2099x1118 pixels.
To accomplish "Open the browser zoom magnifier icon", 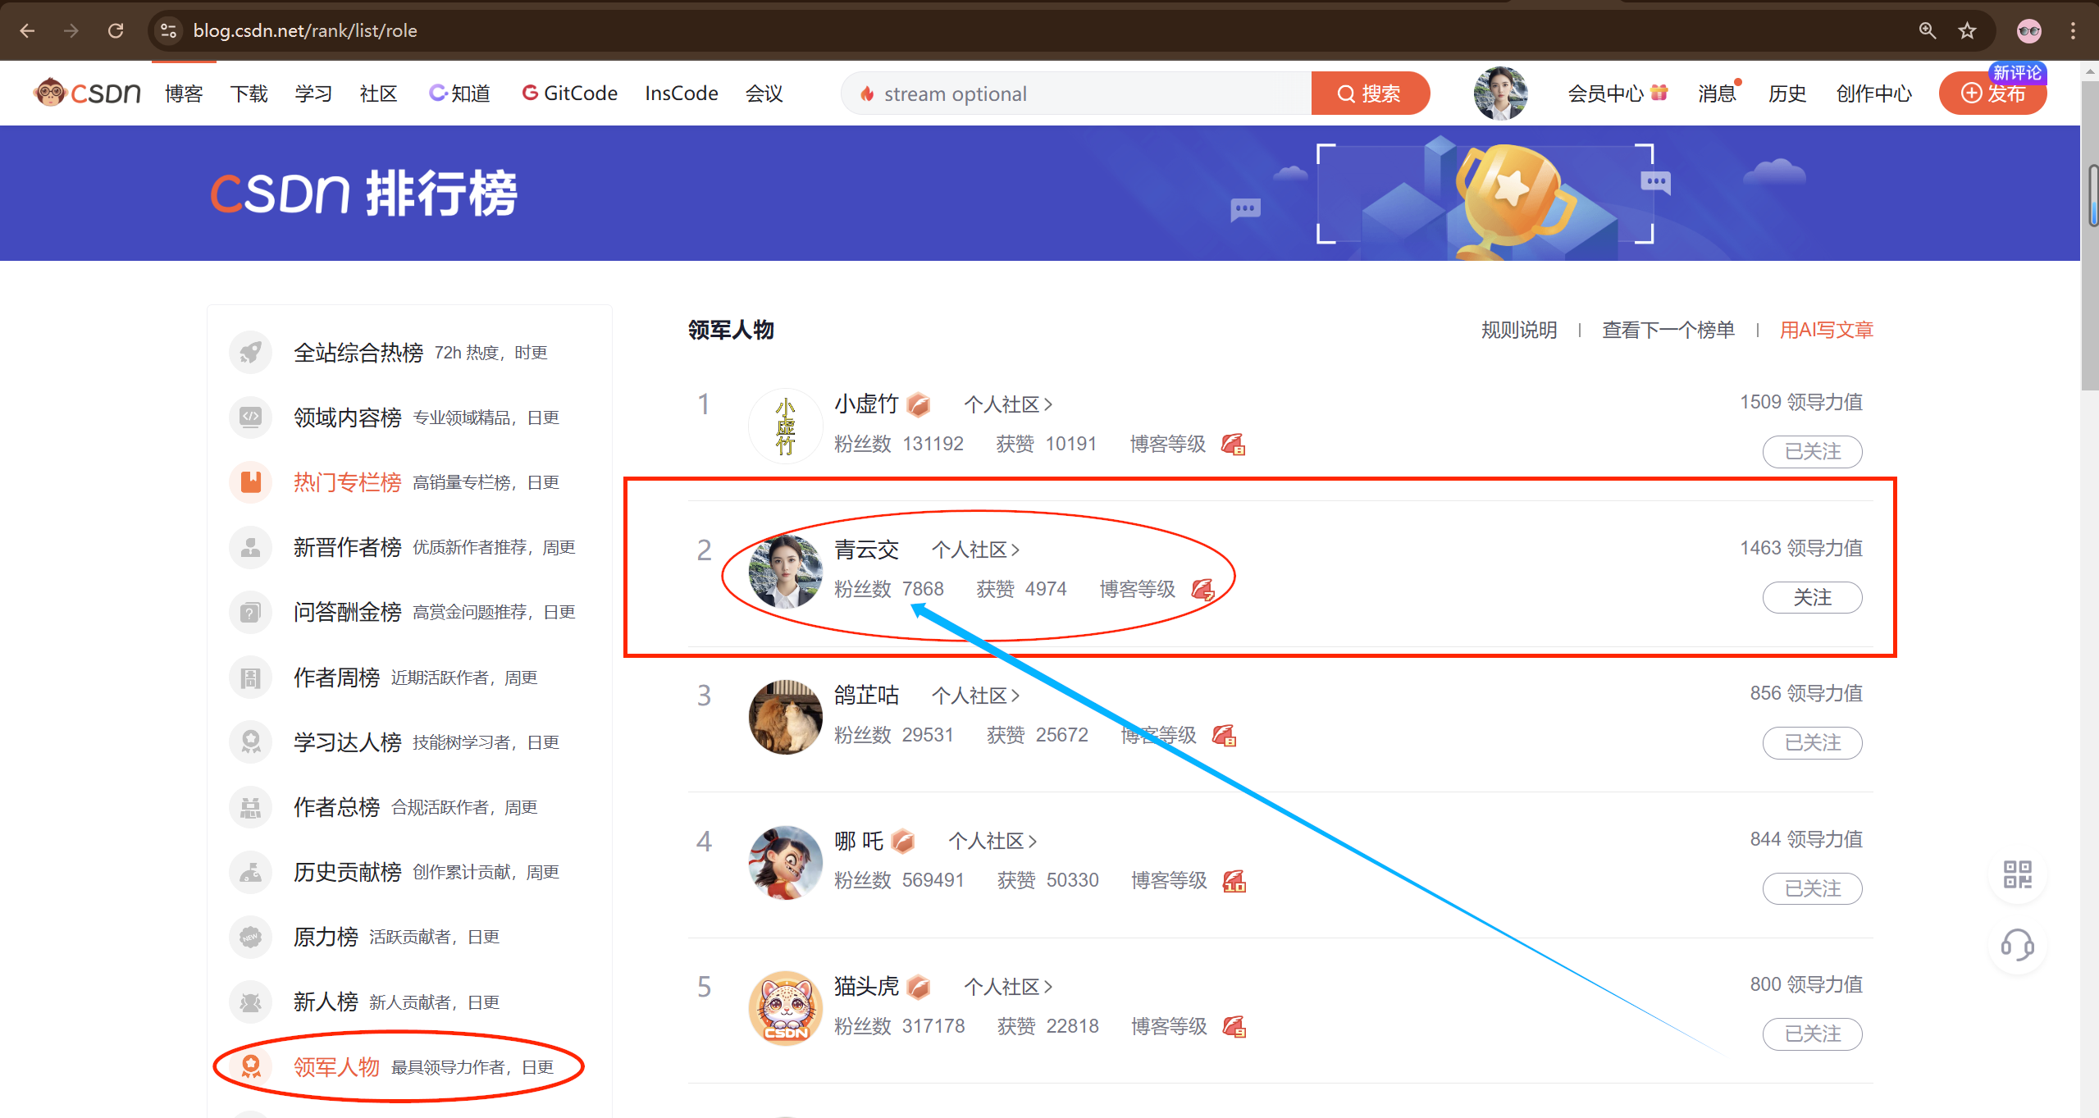I will [x=1928, y=30].
